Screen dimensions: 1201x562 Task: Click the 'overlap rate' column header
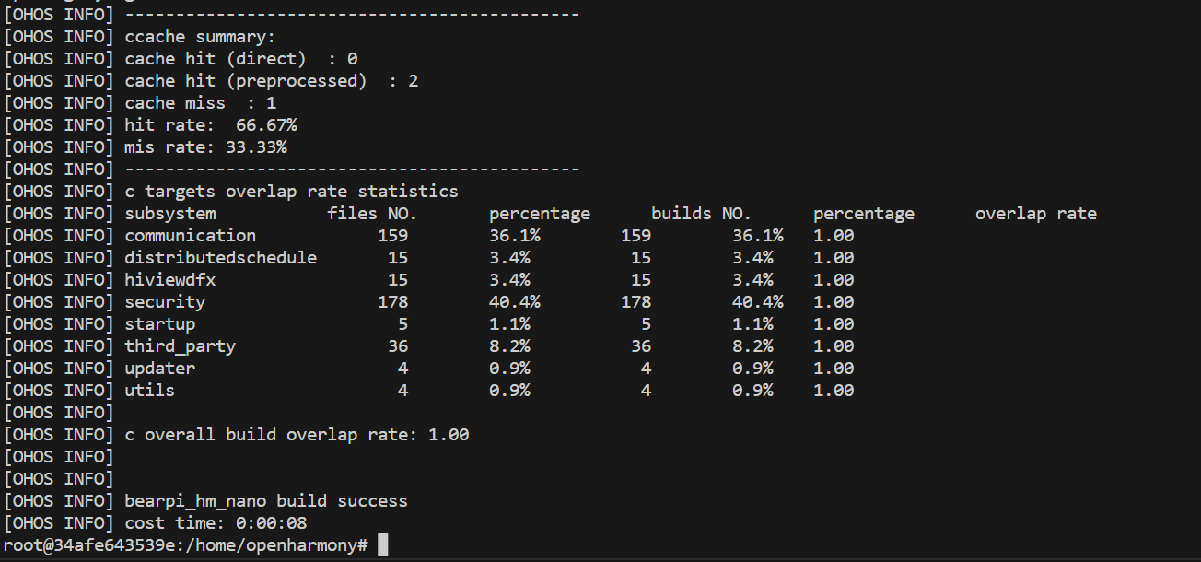tap(1036, 214)
